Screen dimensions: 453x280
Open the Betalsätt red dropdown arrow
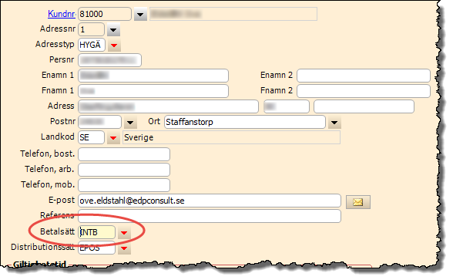(124, 233)
